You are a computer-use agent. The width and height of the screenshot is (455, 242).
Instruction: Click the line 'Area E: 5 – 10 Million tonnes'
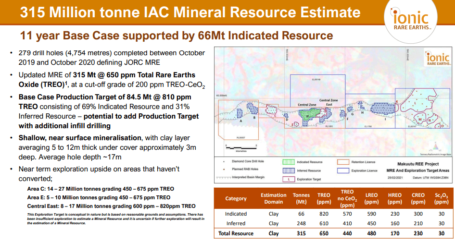[x=99, y=198]
